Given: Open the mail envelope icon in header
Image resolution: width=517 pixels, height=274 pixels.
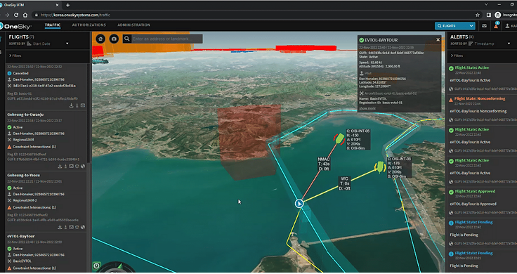Looking at the screenshot, I should pos(484,26).
